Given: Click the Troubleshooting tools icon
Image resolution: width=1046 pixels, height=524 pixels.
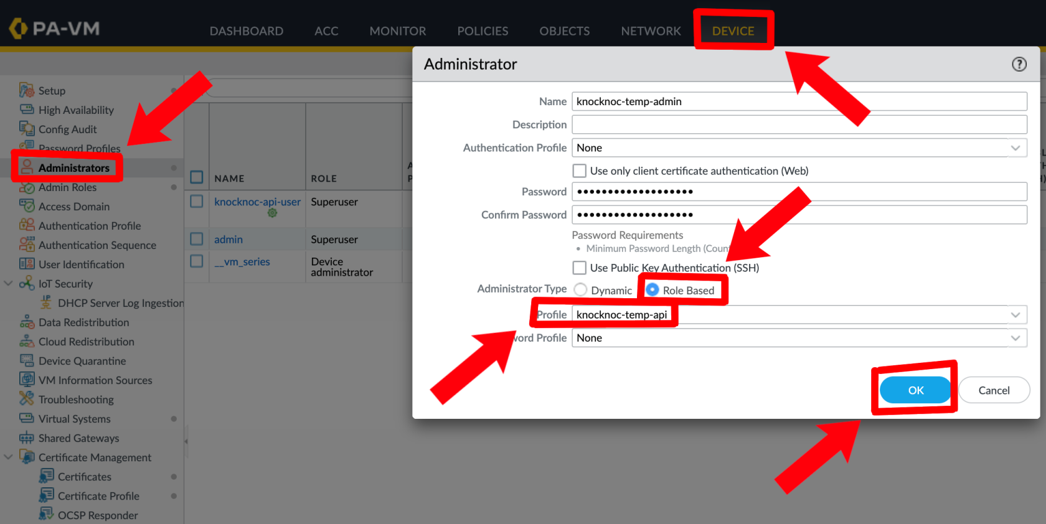Looking at the screenshot, I should [x=26, y=399].
